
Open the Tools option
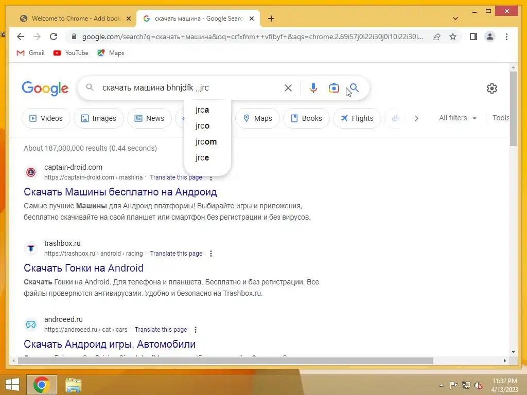[500, 118]
